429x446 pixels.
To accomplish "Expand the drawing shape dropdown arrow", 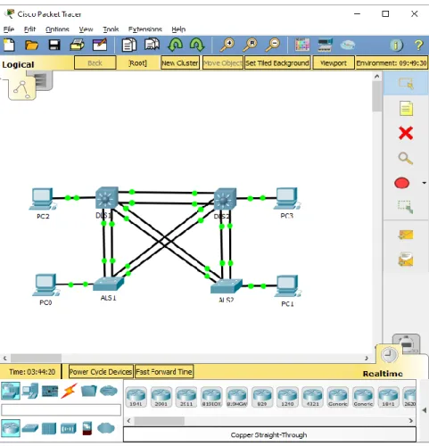I will [425, 183].
